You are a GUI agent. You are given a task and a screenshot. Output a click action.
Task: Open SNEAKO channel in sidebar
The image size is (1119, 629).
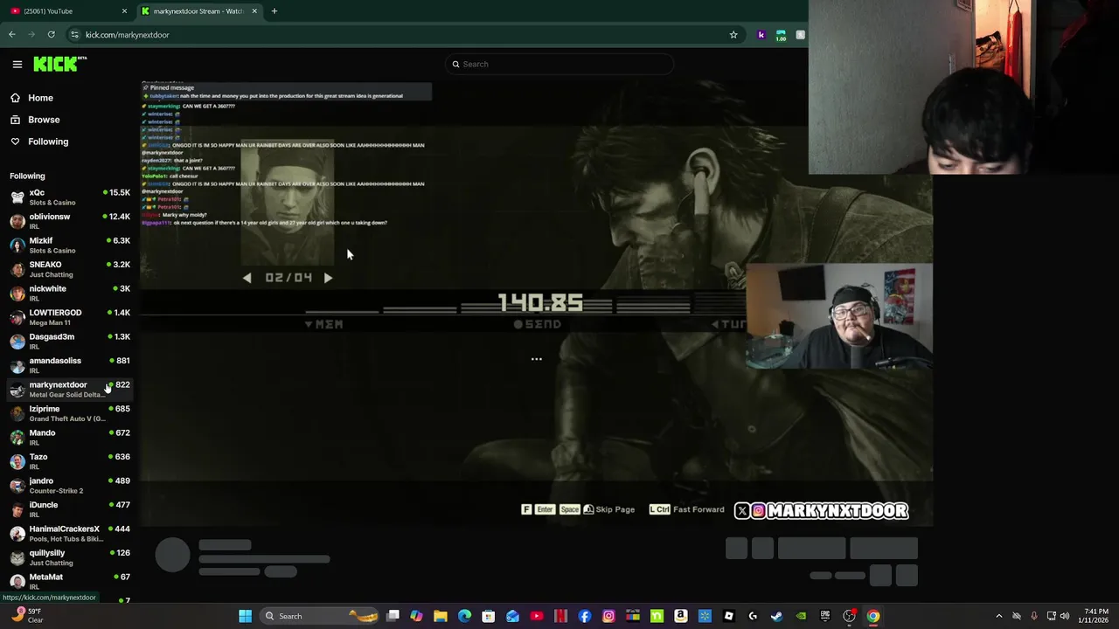[70, 269]
